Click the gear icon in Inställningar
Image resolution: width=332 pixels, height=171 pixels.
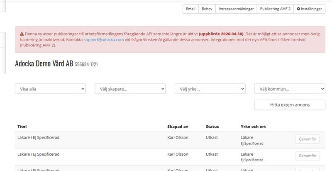tap(298, 9)
